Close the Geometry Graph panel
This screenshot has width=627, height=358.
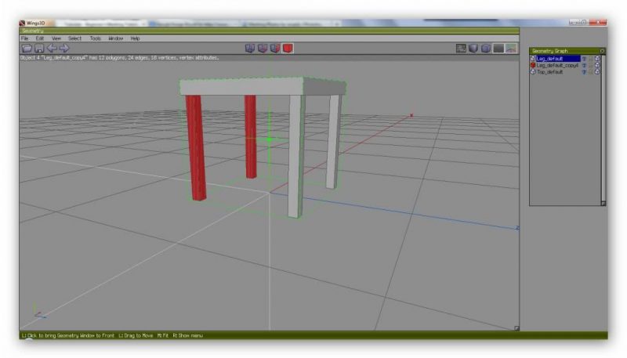[x=602, y=50]
